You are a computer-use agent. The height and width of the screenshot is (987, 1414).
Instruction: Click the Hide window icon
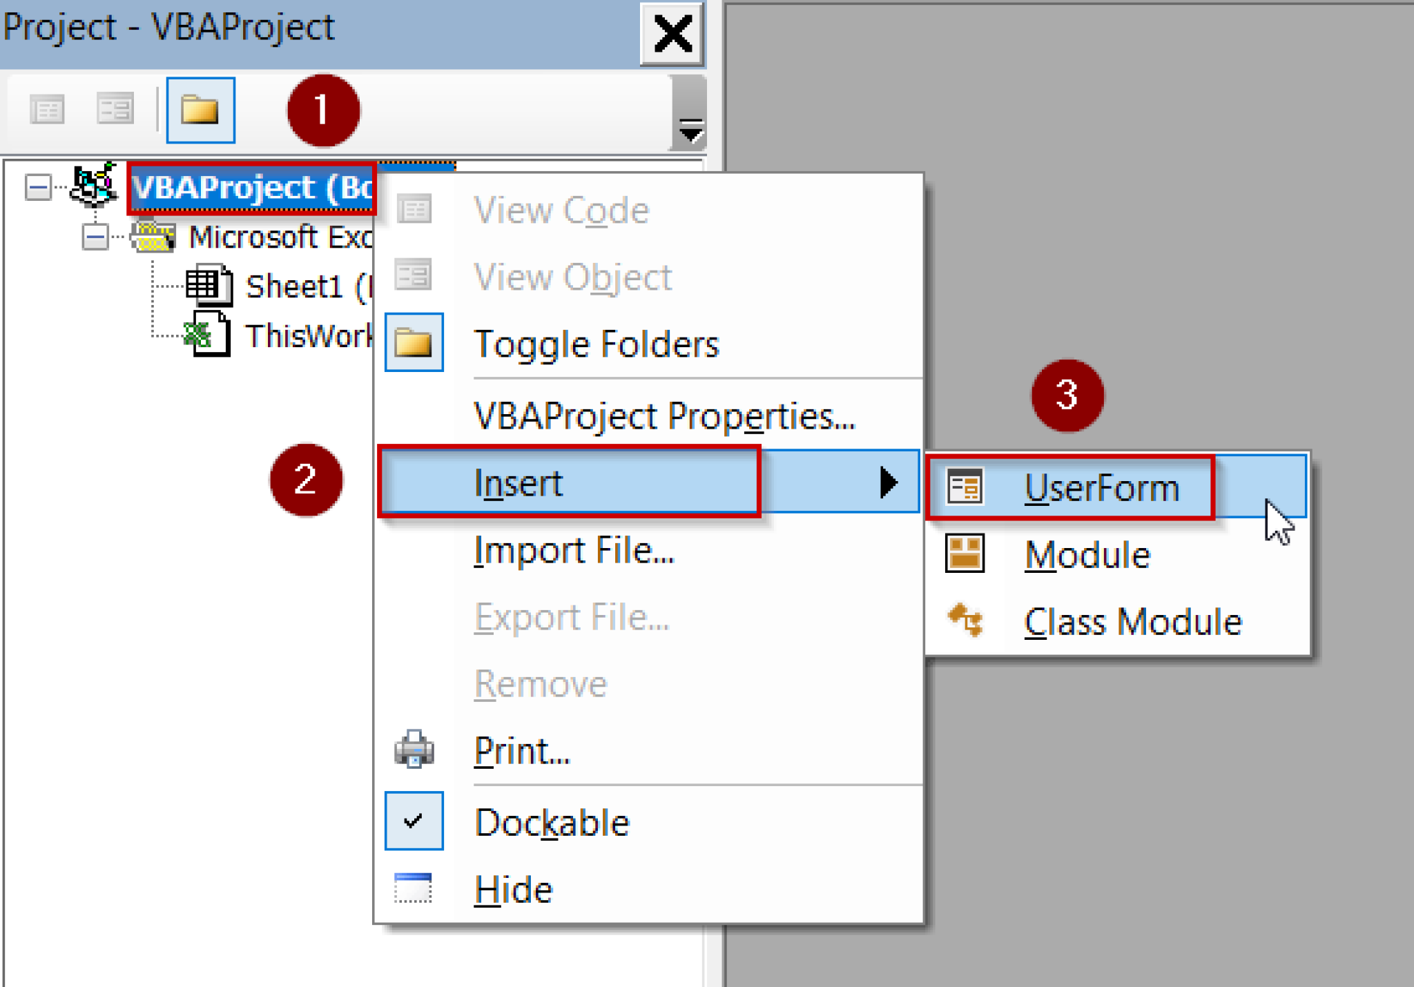coord(414,888)
